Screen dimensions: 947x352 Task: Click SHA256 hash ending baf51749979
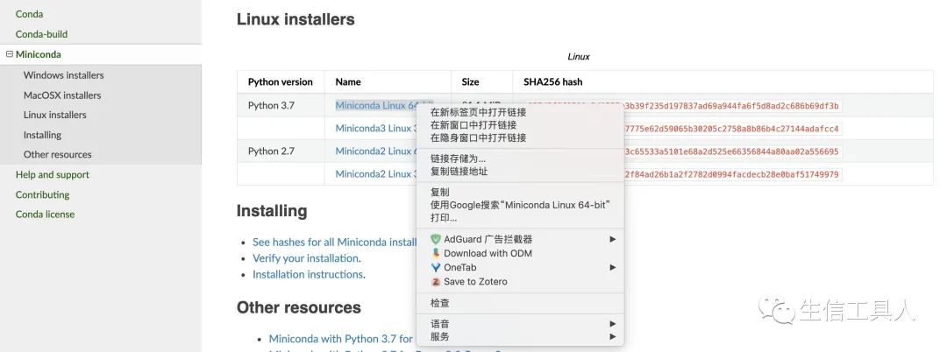(x=731, y=175)
